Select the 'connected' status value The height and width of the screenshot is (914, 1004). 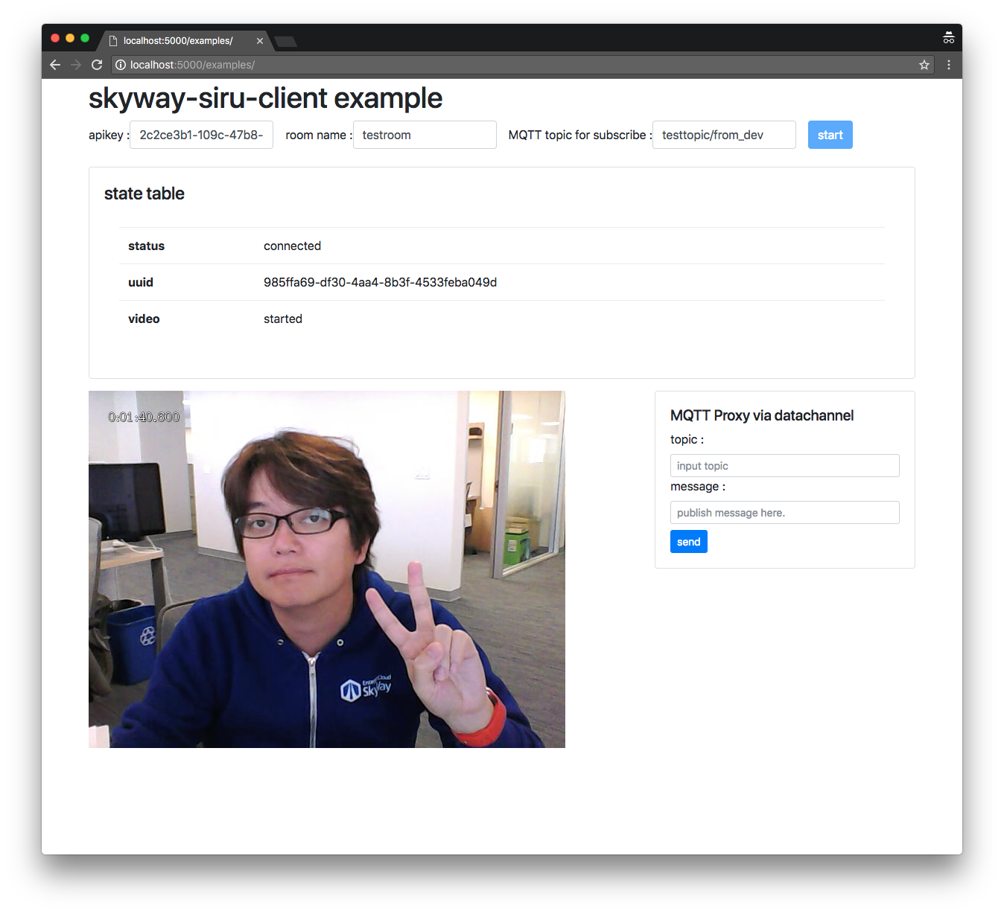point(292,246)
